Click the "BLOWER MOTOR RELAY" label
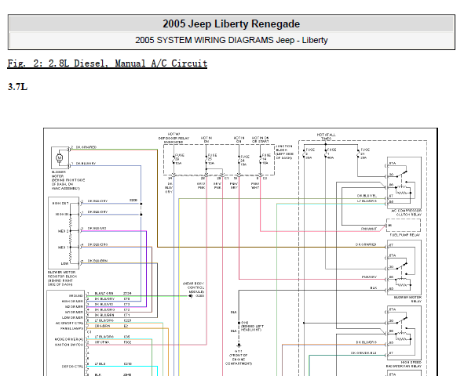This screenshot has height=376, width=475. point(407,299)
